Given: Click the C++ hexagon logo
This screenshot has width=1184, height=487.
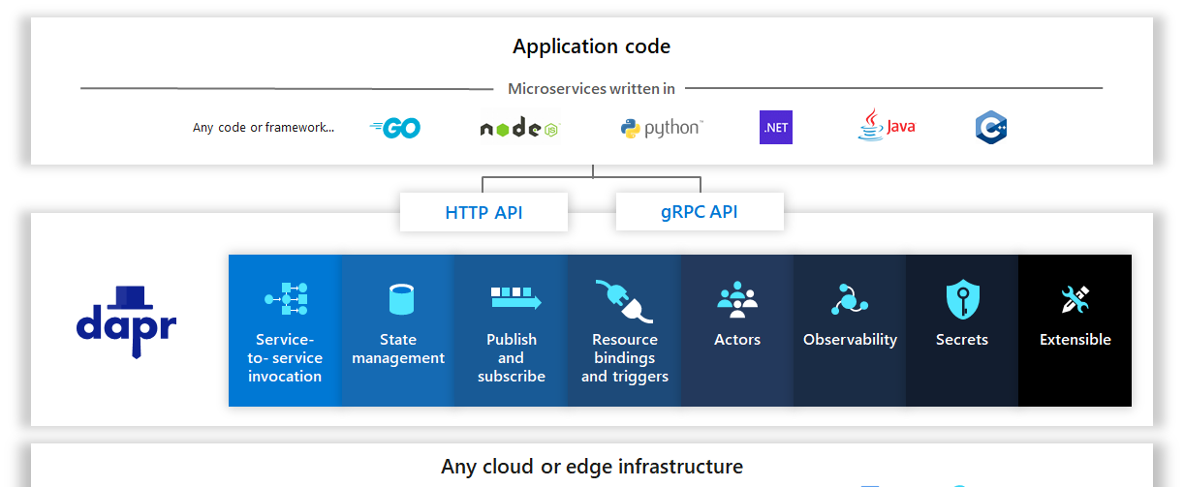Looking at the screenshot, I should [991, 128].
